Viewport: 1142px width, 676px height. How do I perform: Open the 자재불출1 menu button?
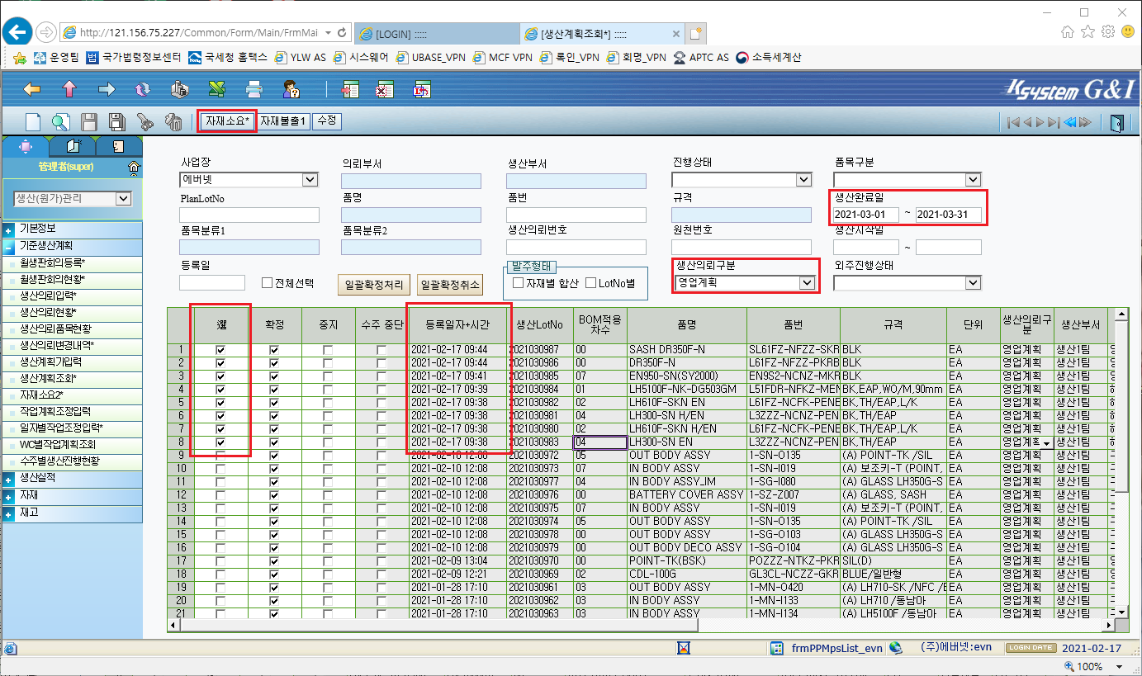284,121
